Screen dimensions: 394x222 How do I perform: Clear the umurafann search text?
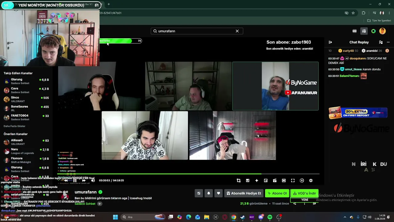237,31
